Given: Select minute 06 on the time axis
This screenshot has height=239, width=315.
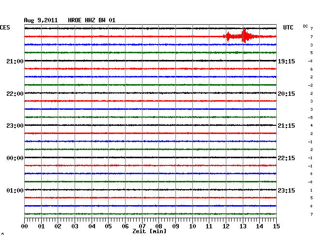Looking at the screenshot, I should point(125,226).
